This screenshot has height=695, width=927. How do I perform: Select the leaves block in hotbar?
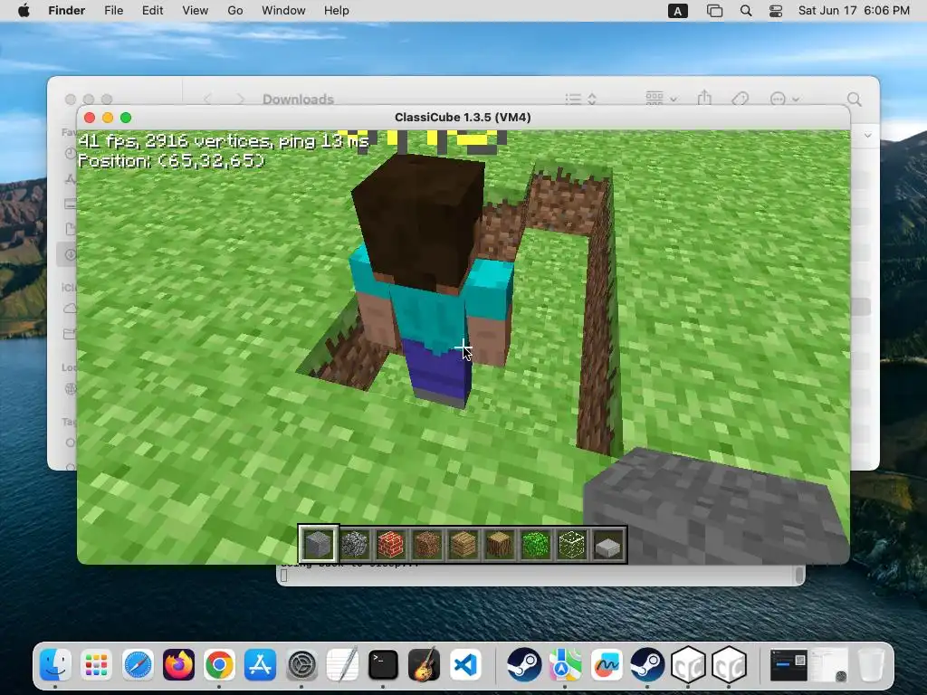pos(536,544)
